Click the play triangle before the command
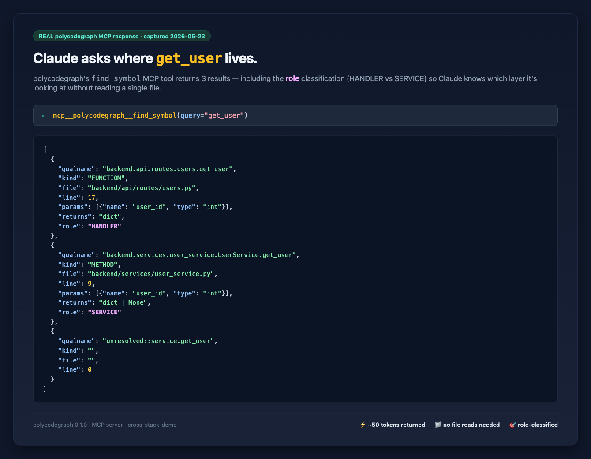This screenshot has height=459, width=591. click(43, 116)
